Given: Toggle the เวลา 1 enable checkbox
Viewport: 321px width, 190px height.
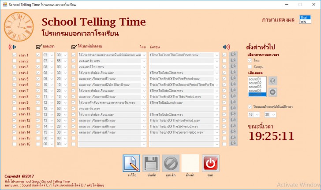Looking at the screenshot, I should pyautogui.click(x=14, y=55).
